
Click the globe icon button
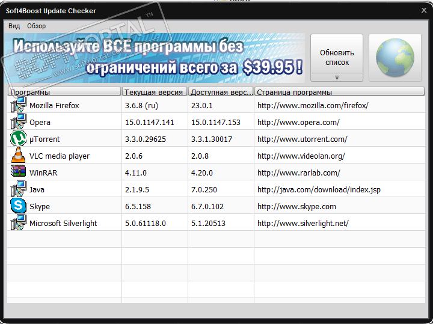tap(395, 58)
